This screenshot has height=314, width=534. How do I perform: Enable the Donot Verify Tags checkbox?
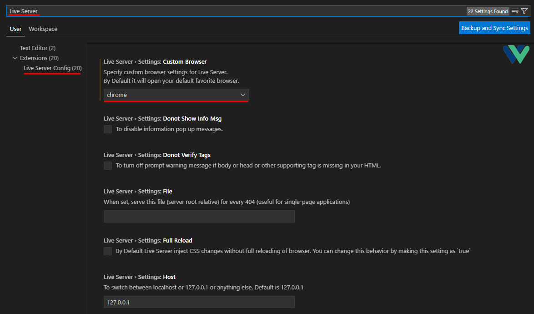tap(108, 166)
